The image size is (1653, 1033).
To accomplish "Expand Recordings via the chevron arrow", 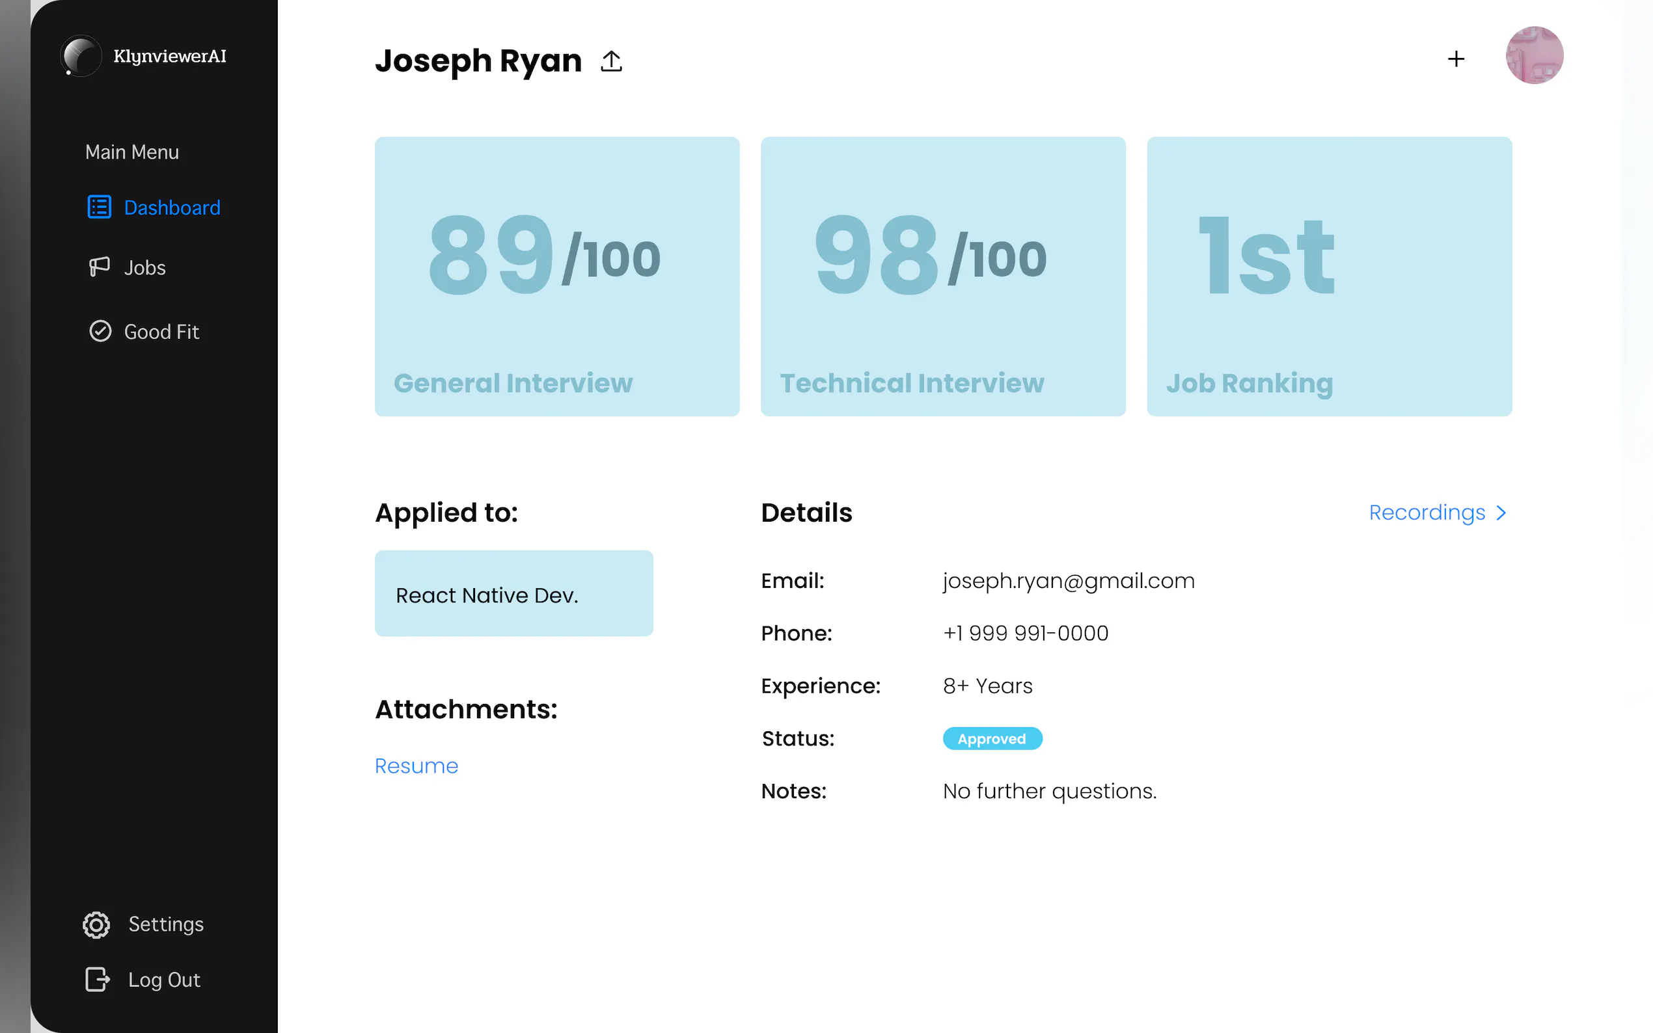I will tap(1501, 513).
